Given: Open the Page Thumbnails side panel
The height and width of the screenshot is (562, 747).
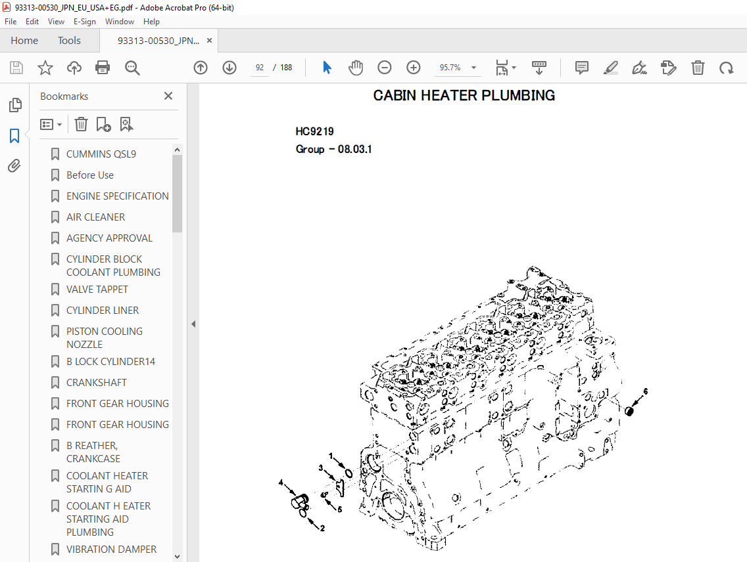Looking at the screenshot, I should click(14, 105).
